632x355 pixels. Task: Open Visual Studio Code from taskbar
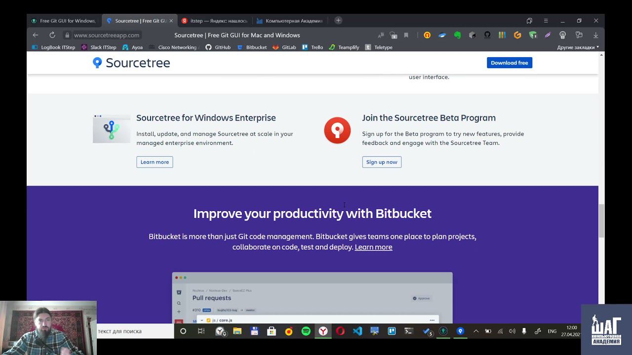[x=357, y=331]
